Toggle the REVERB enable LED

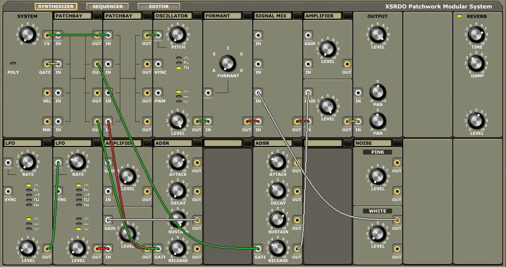click(x=459, y=16)
